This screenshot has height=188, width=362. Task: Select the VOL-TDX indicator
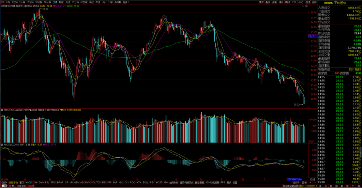96,182
